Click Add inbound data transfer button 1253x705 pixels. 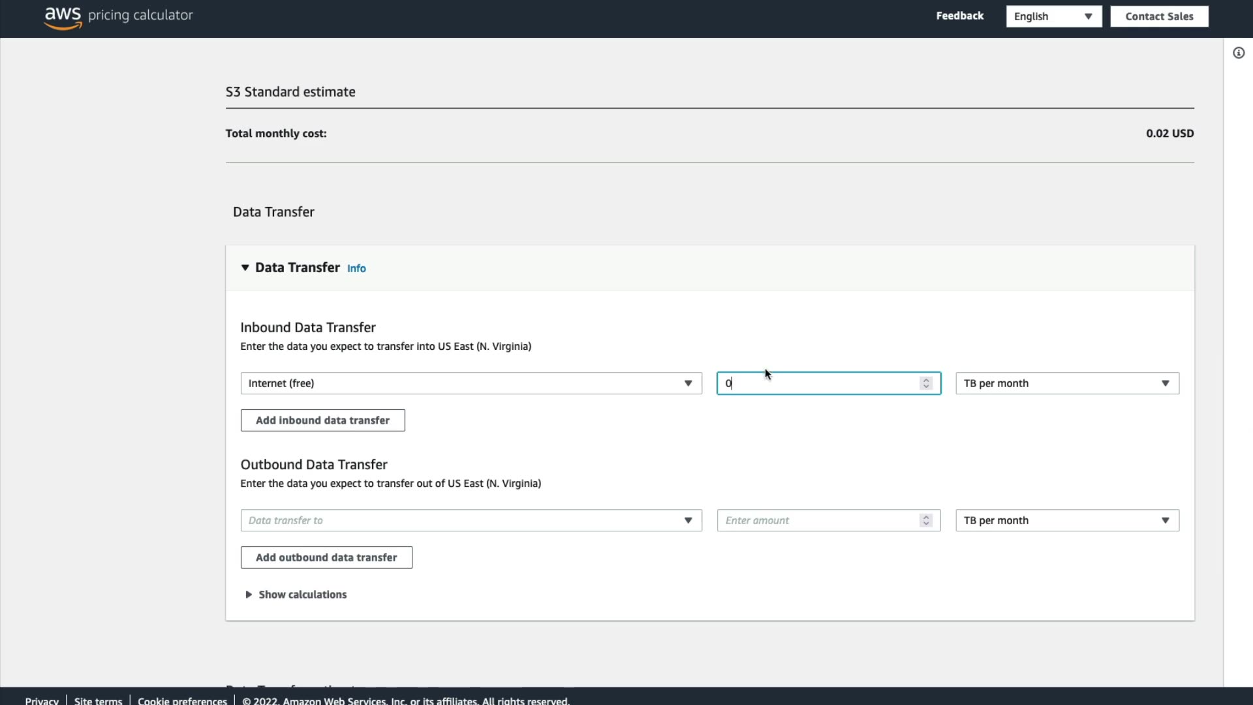(x=322, y=420)
